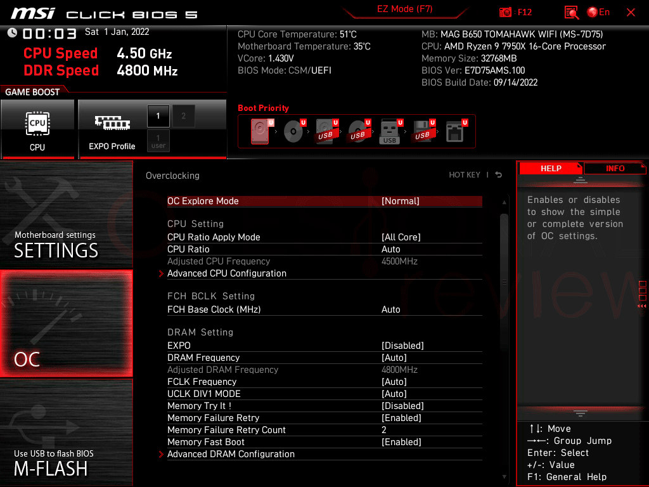Open the OC overclocking section

point(66,324)
